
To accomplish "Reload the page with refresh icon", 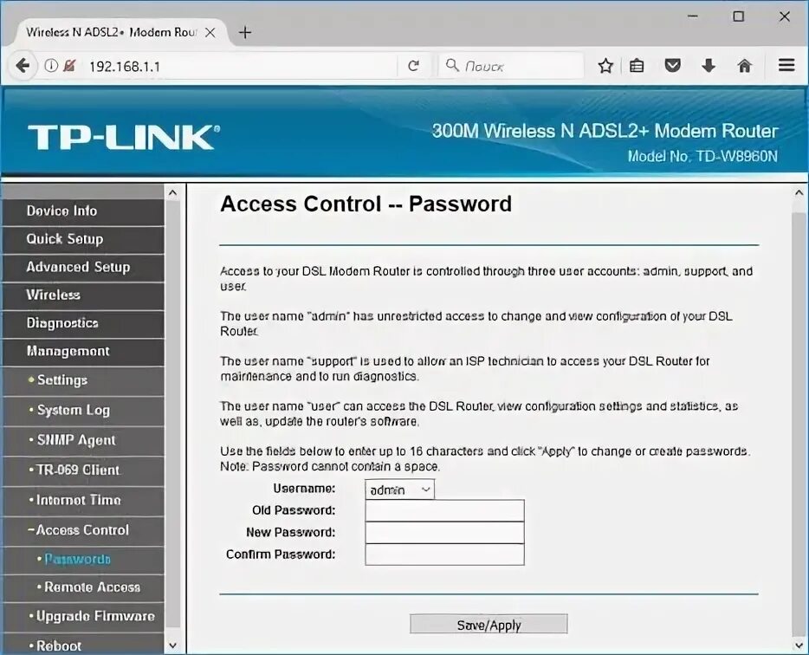I will (x=413, y=66).
